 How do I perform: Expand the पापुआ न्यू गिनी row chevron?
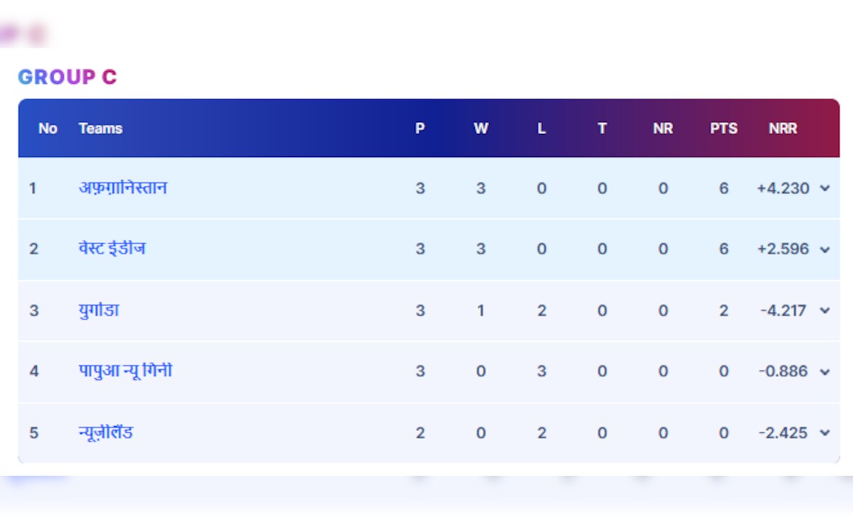pyautogui.click(x=825, y=372)
